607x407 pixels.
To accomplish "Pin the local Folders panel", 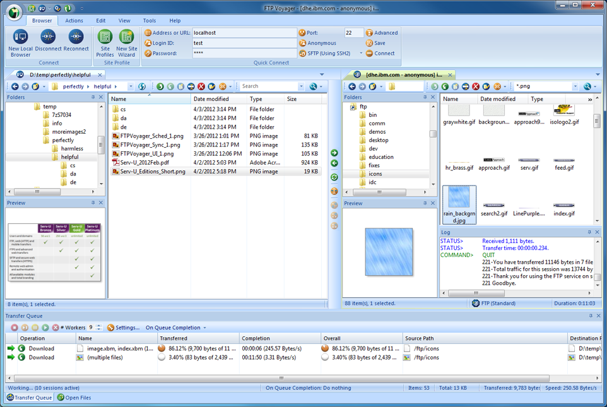I will 93,97.
